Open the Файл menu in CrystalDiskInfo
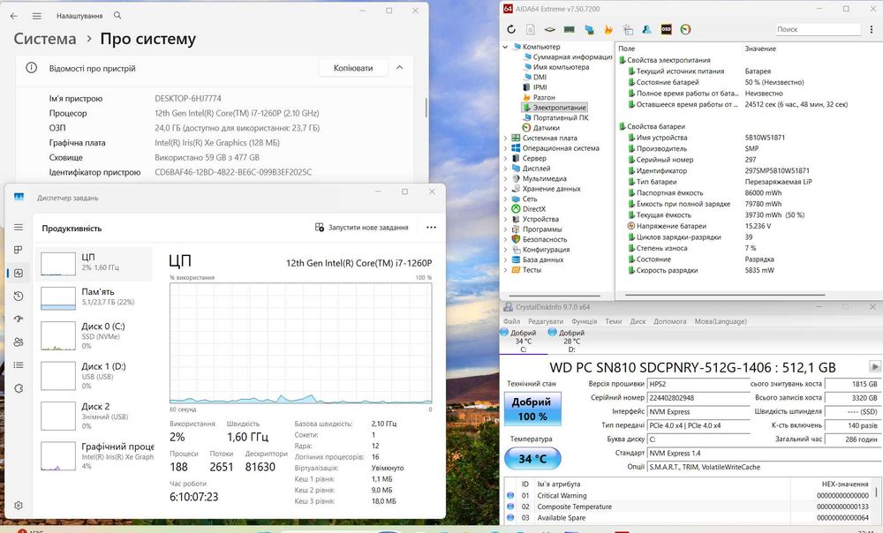The width and height of the screenshot is (883, 533). point(512,321)
